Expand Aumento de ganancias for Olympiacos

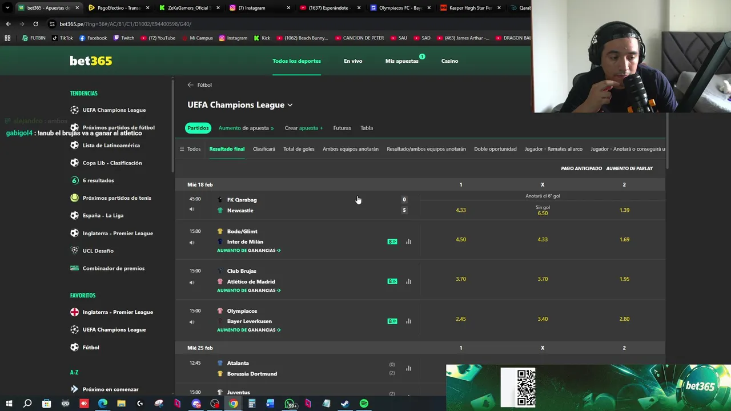pos(249,330)
